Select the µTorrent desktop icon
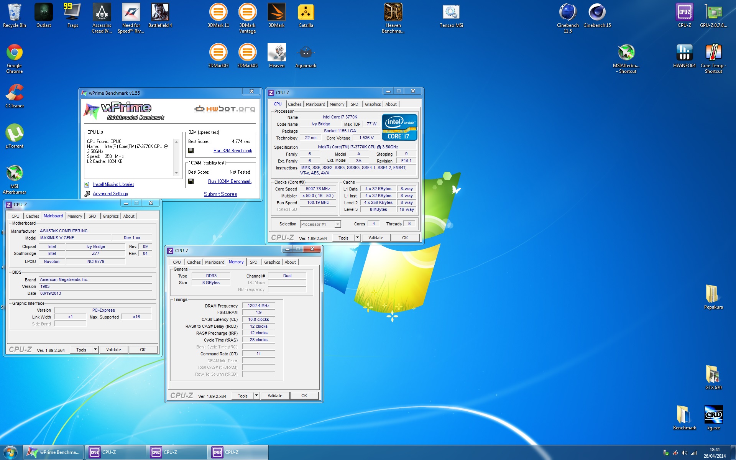 click(15, 137)
